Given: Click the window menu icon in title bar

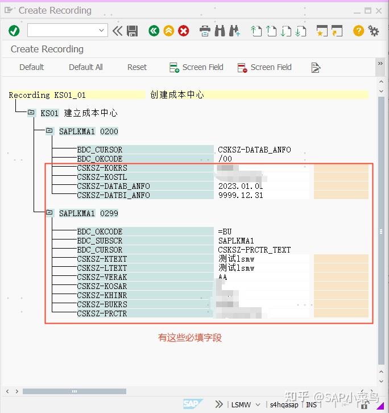Looking at the screenshot, I should click(9, 10).
